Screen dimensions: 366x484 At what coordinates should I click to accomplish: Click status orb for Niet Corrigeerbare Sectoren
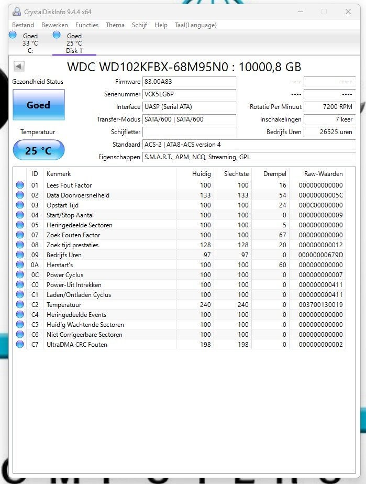click(x=20, y=334)
